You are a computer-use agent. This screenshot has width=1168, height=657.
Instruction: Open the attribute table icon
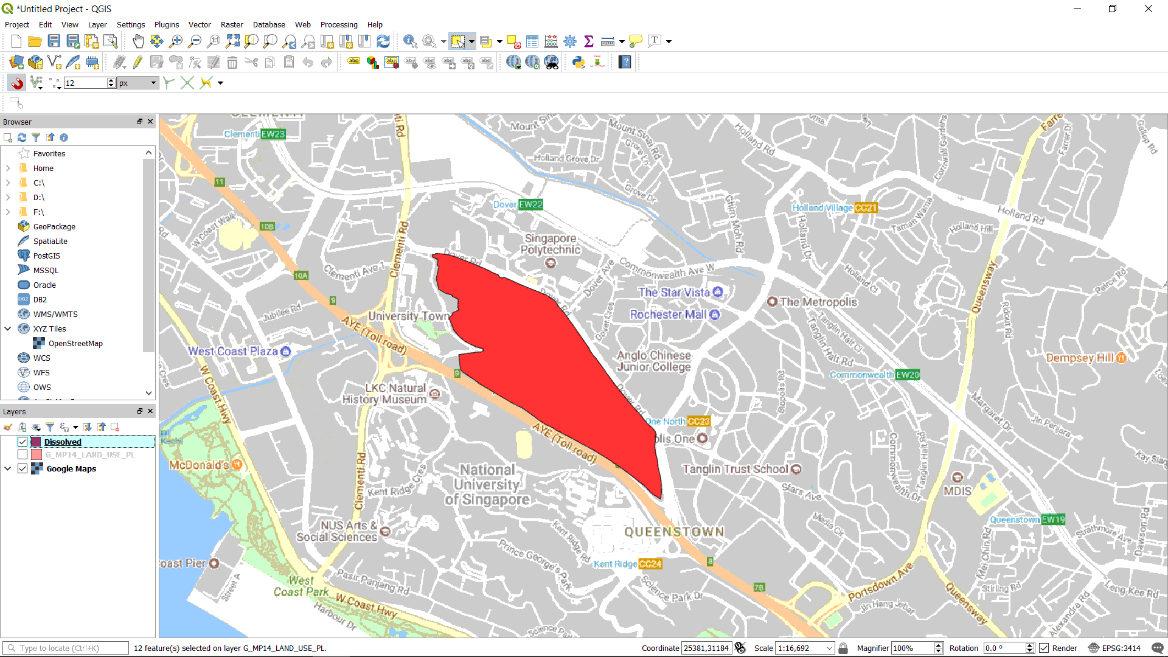coord(532,41)
